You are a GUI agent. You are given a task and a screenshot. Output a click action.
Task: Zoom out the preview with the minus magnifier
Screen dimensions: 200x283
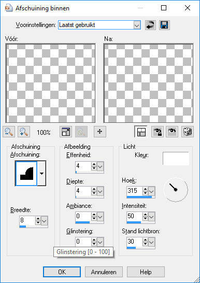pos(9,132)
